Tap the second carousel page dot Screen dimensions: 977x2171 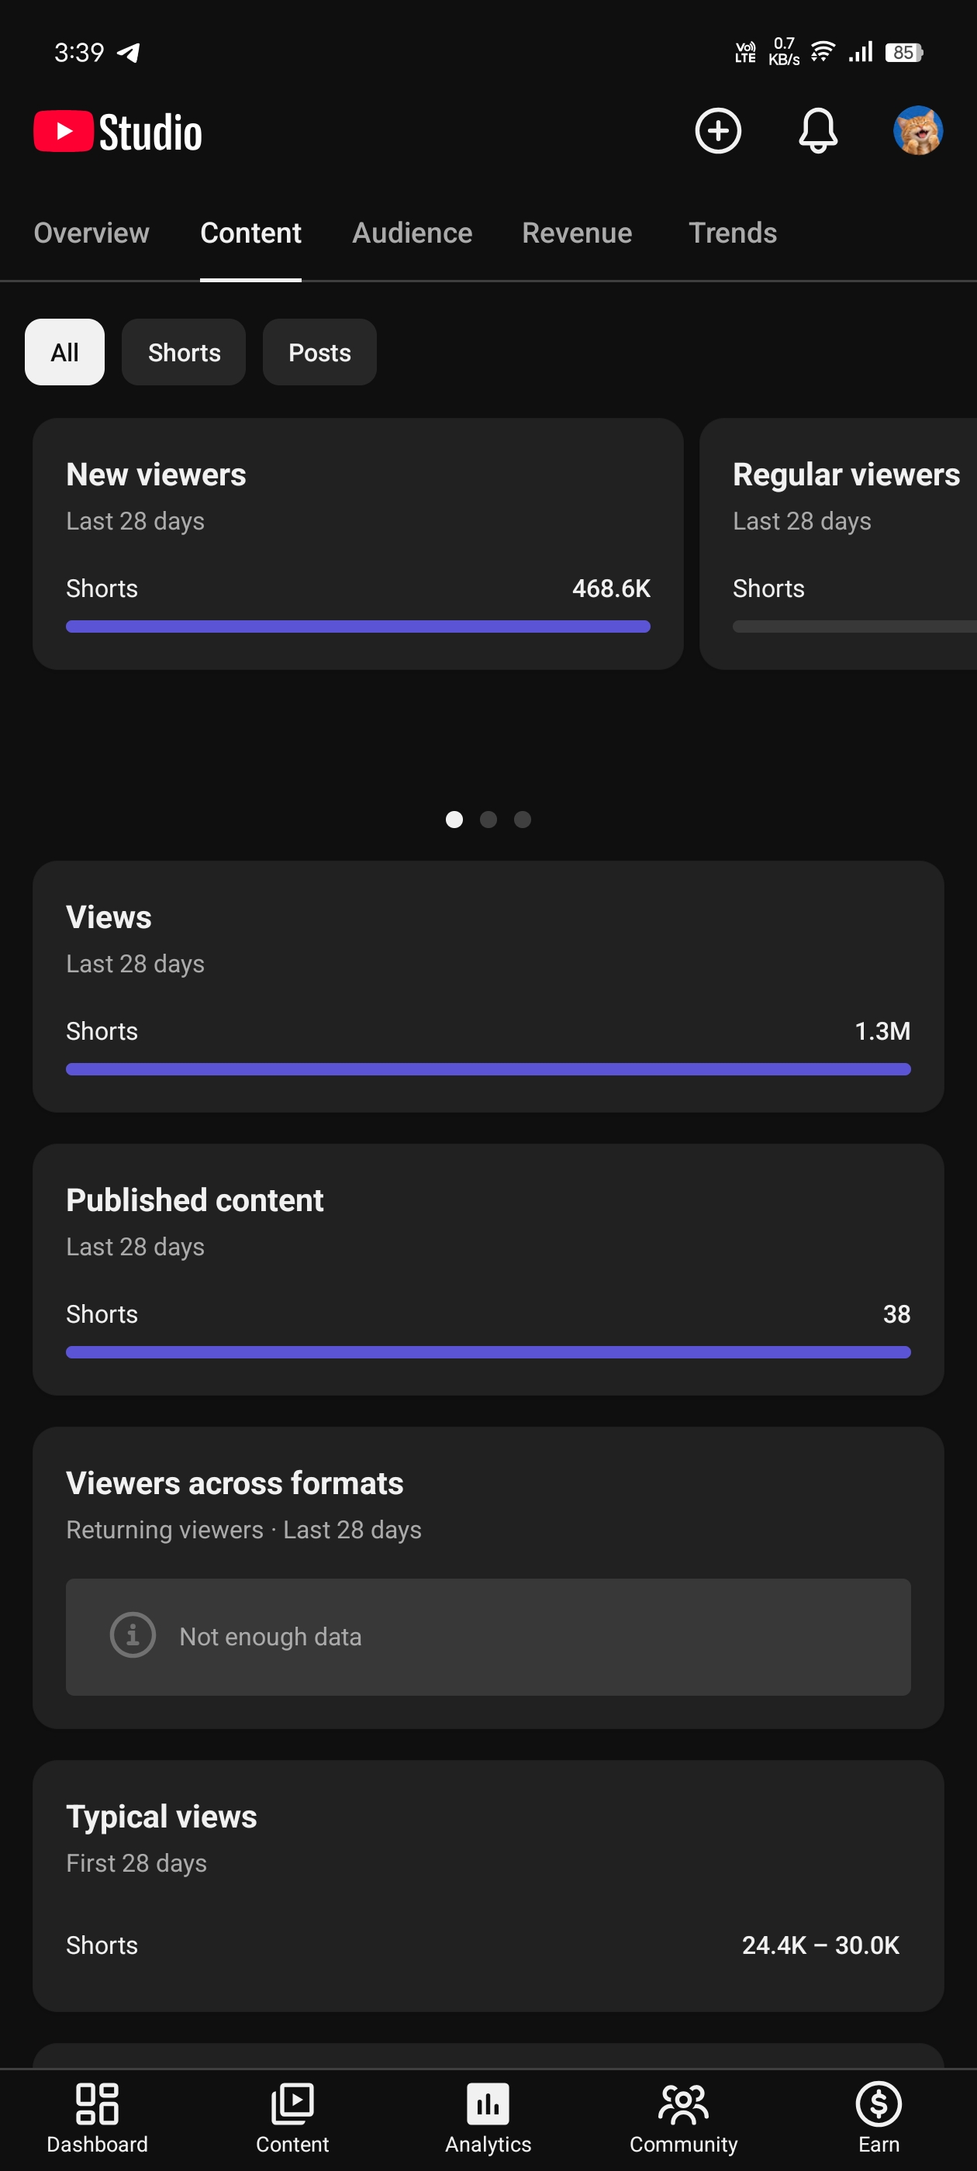pyautogui.click(x=488, y=820)
